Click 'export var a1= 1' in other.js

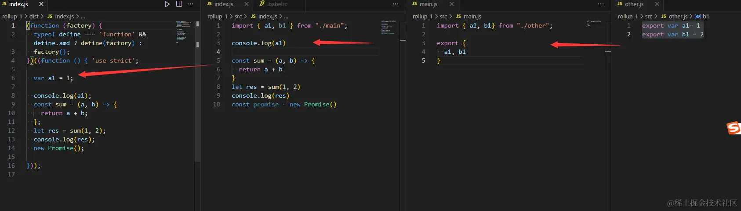point(671,25)
